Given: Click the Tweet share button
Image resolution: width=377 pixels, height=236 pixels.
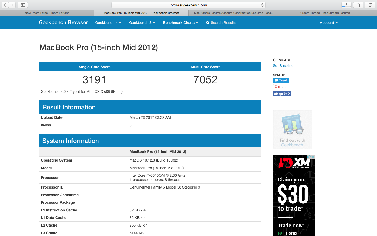Looking at the screenshot, I should click(x=281, y=80).
